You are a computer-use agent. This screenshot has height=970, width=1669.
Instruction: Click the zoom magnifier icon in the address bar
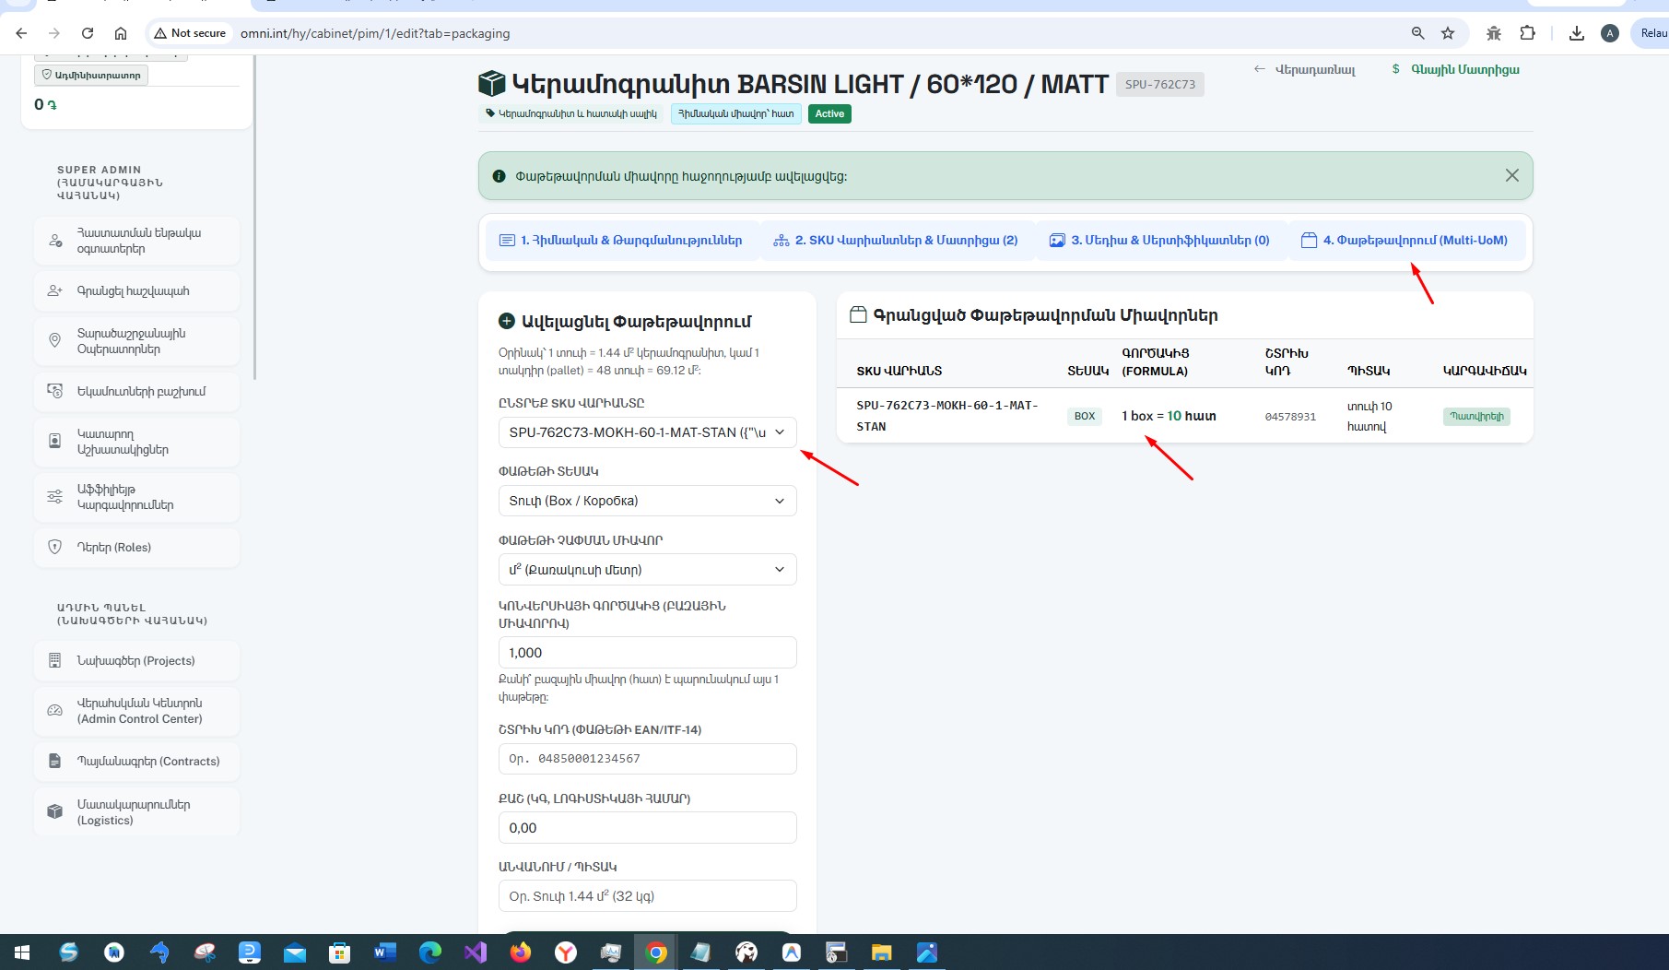click(1418, 33)
